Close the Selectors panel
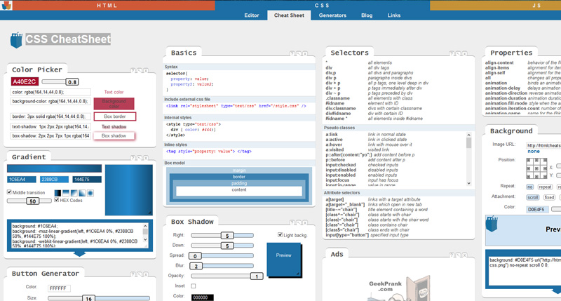Screen dimensions: 561x301 coord(464,54)
